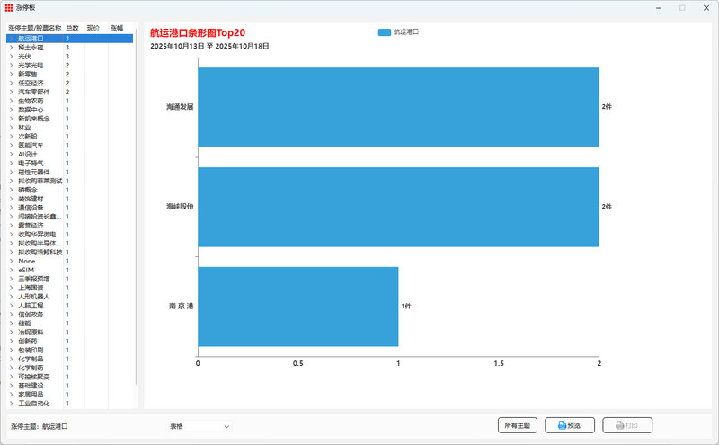Select the 电子特气 theme row

[x=70, y=163]
